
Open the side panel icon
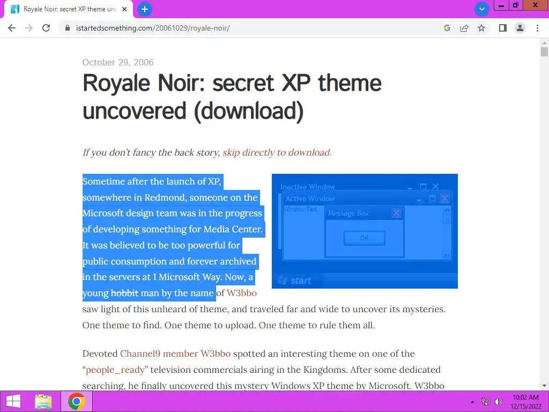[x=503, y=28]
